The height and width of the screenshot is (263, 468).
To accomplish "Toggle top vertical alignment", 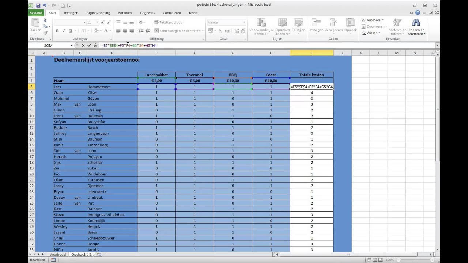I will coord(118,23).
